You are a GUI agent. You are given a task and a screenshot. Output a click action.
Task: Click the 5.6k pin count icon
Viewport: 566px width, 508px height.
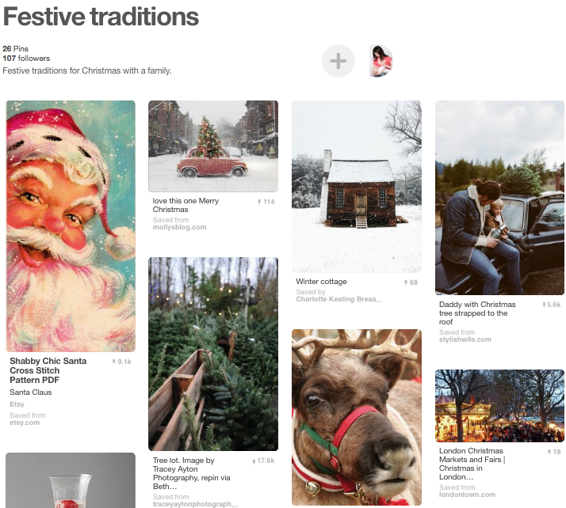[x=552, y=305]
